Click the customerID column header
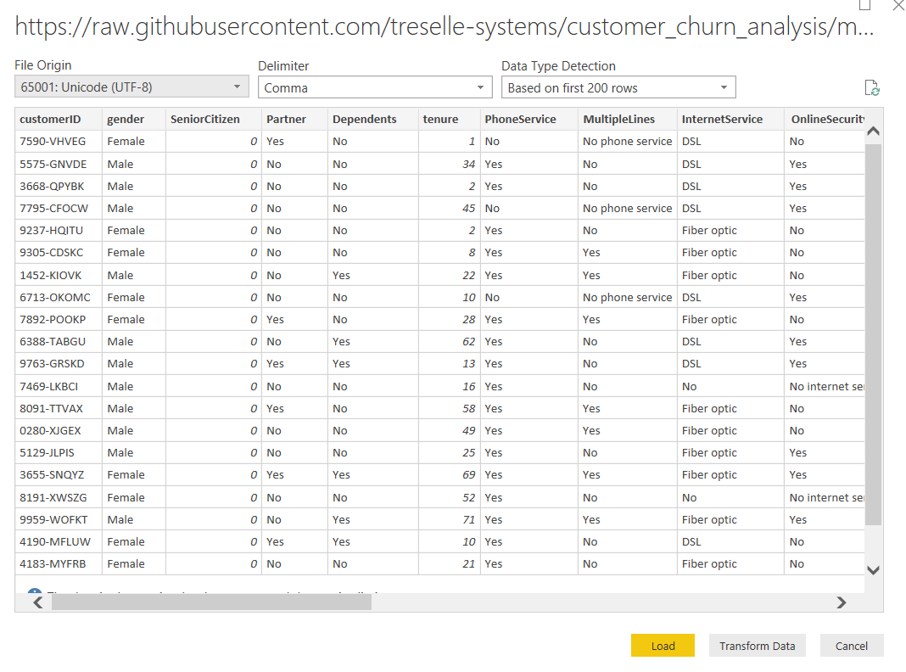906x672 pixels. pyautogui.click(x=51, y=120)
